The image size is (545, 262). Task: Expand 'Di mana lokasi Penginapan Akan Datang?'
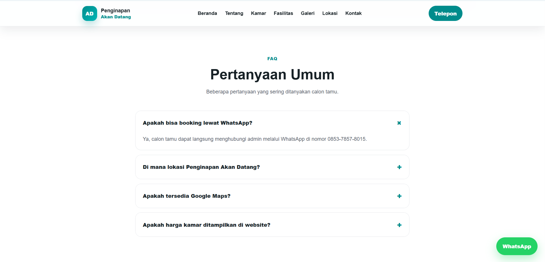point(272,167)
